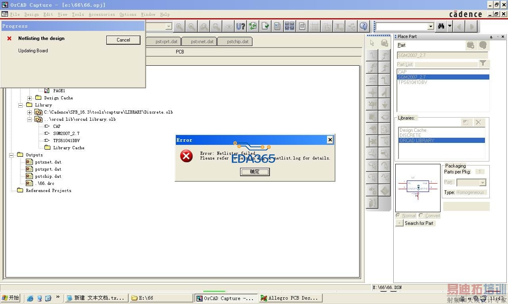Open the Design menu
This screenshot has width=508, height=304.
coord(31,14)
